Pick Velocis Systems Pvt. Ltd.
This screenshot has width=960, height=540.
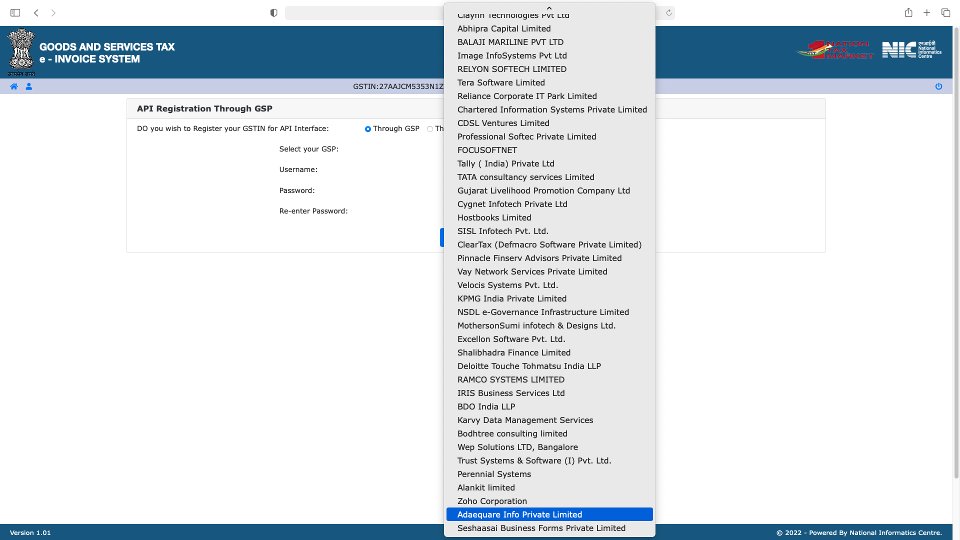click(549, 285)
